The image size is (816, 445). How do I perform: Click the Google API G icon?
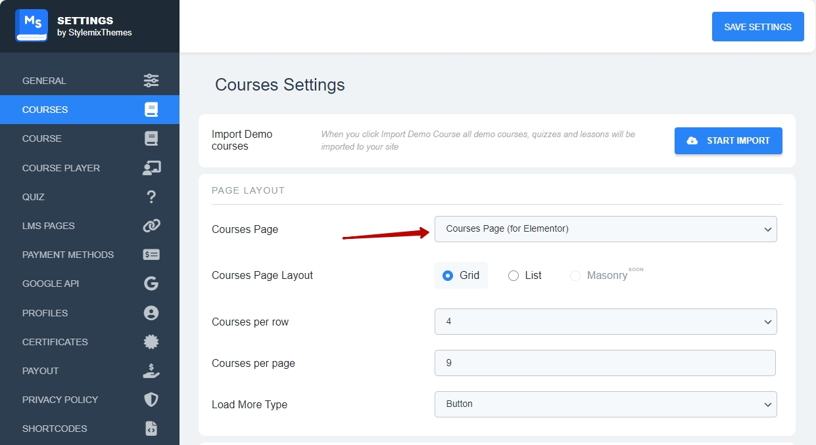click(151, 284)
